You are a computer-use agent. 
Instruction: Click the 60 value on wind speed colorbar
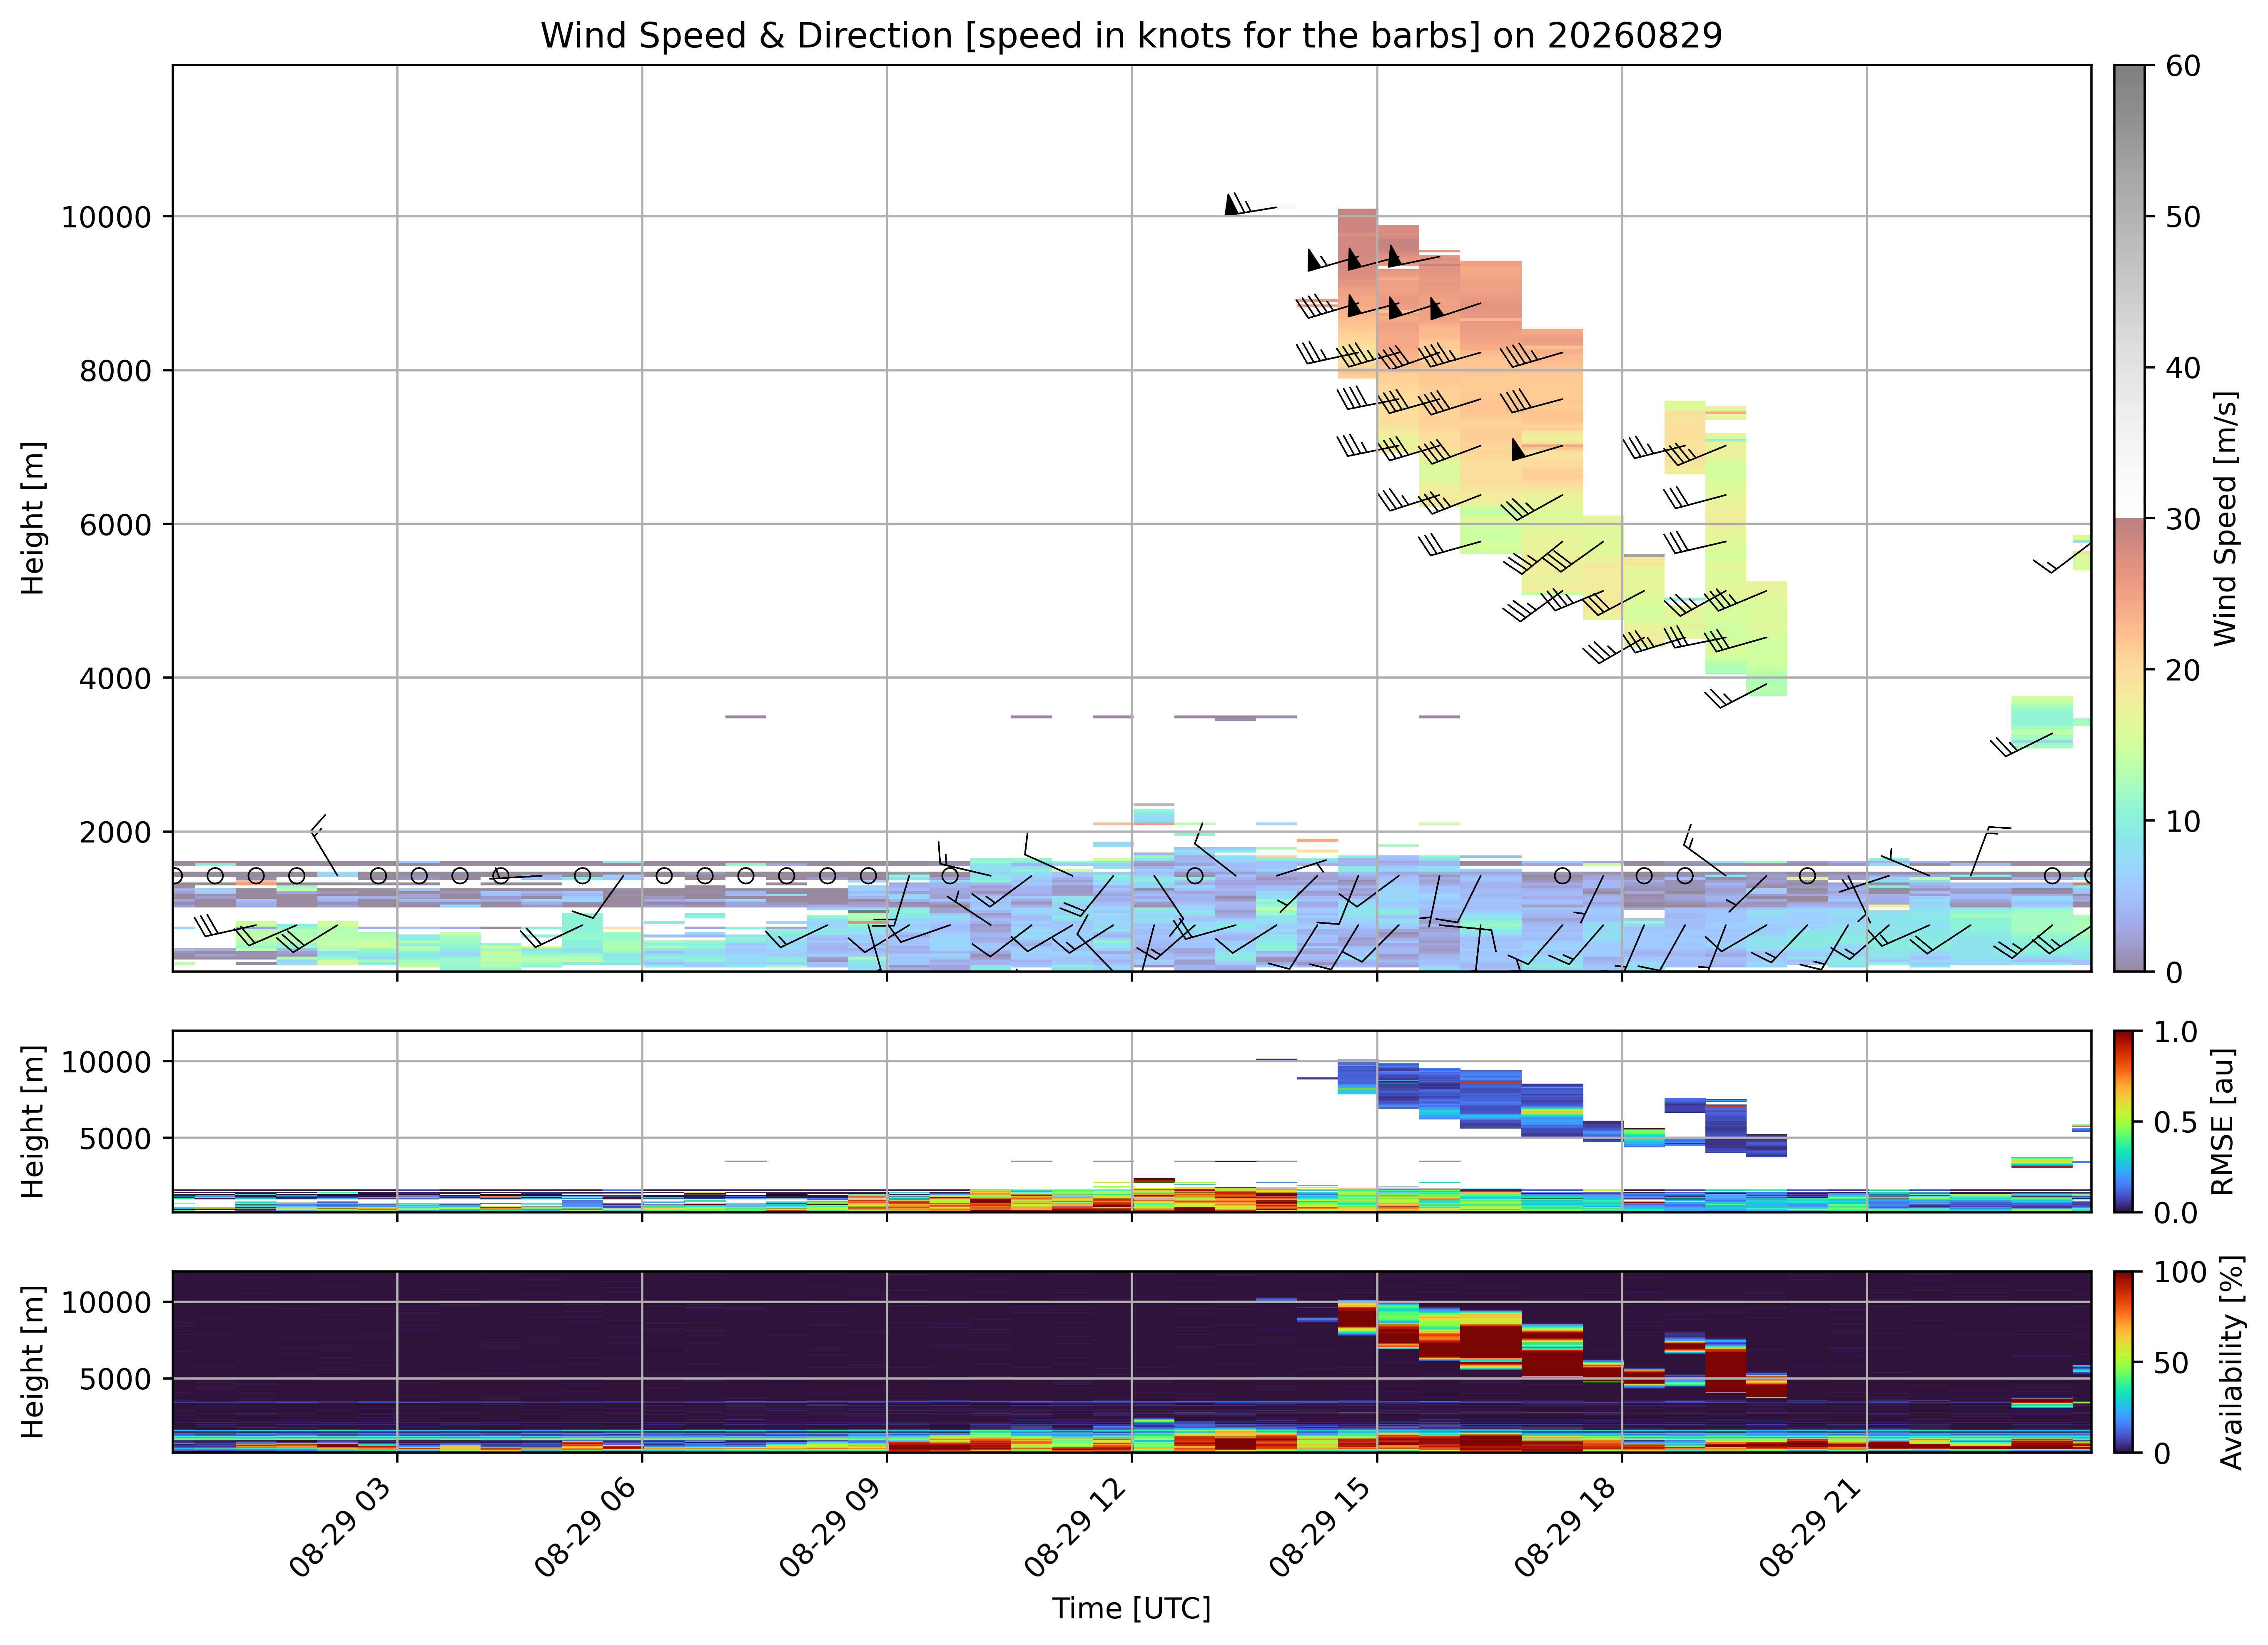pyautogui.click(x=2183, y=66)
